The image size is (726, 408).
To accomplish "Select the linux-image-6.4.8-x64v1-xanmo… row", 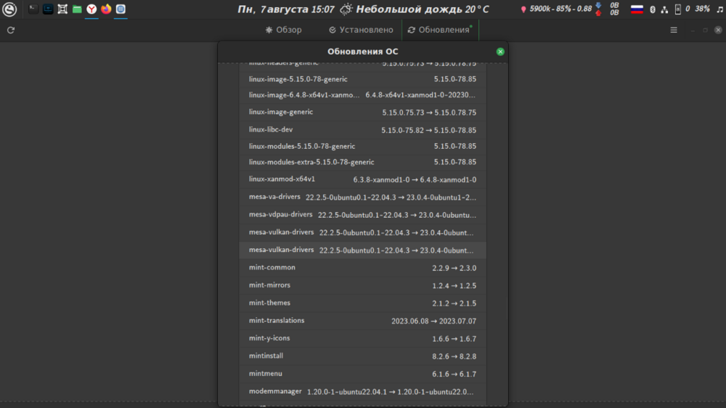I will coord(362,95).
